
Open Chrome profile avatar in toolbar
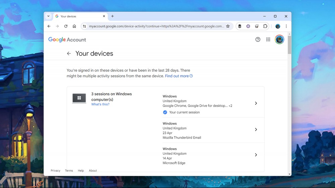278,26
